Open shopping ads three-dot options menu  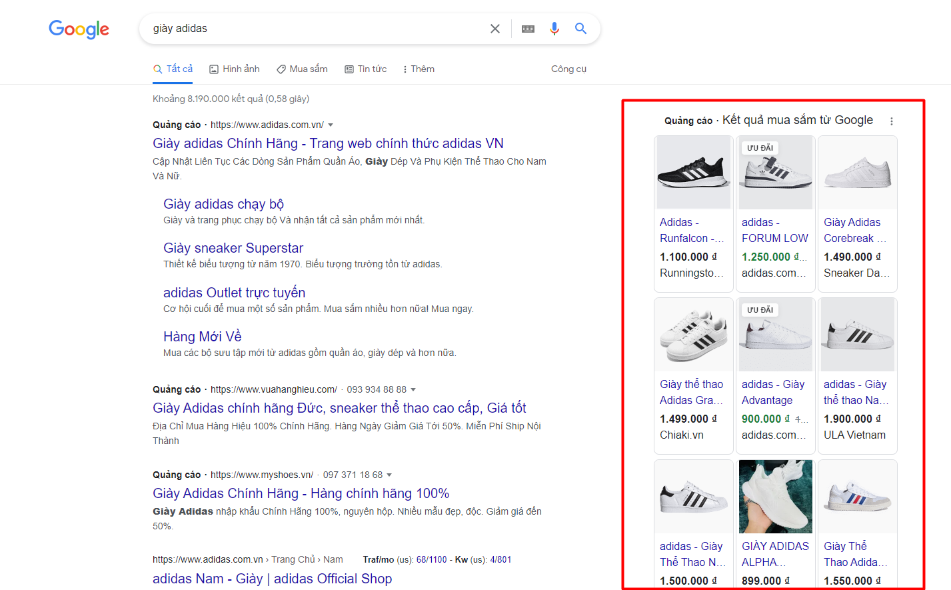click(892, 121)
